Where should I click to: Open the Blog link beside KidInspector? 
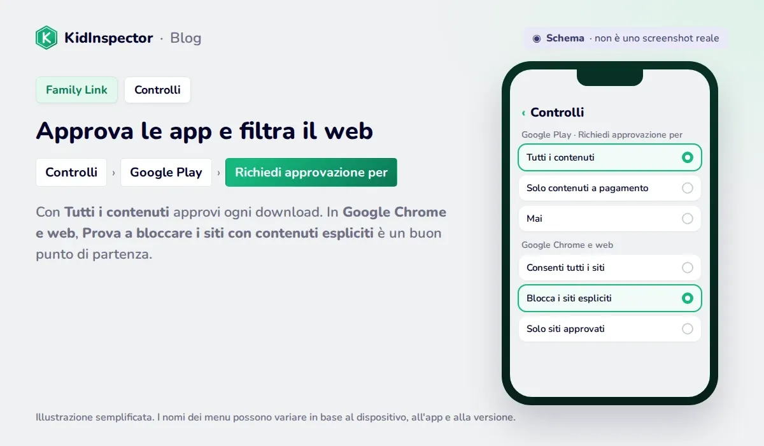tap(185, 38)
